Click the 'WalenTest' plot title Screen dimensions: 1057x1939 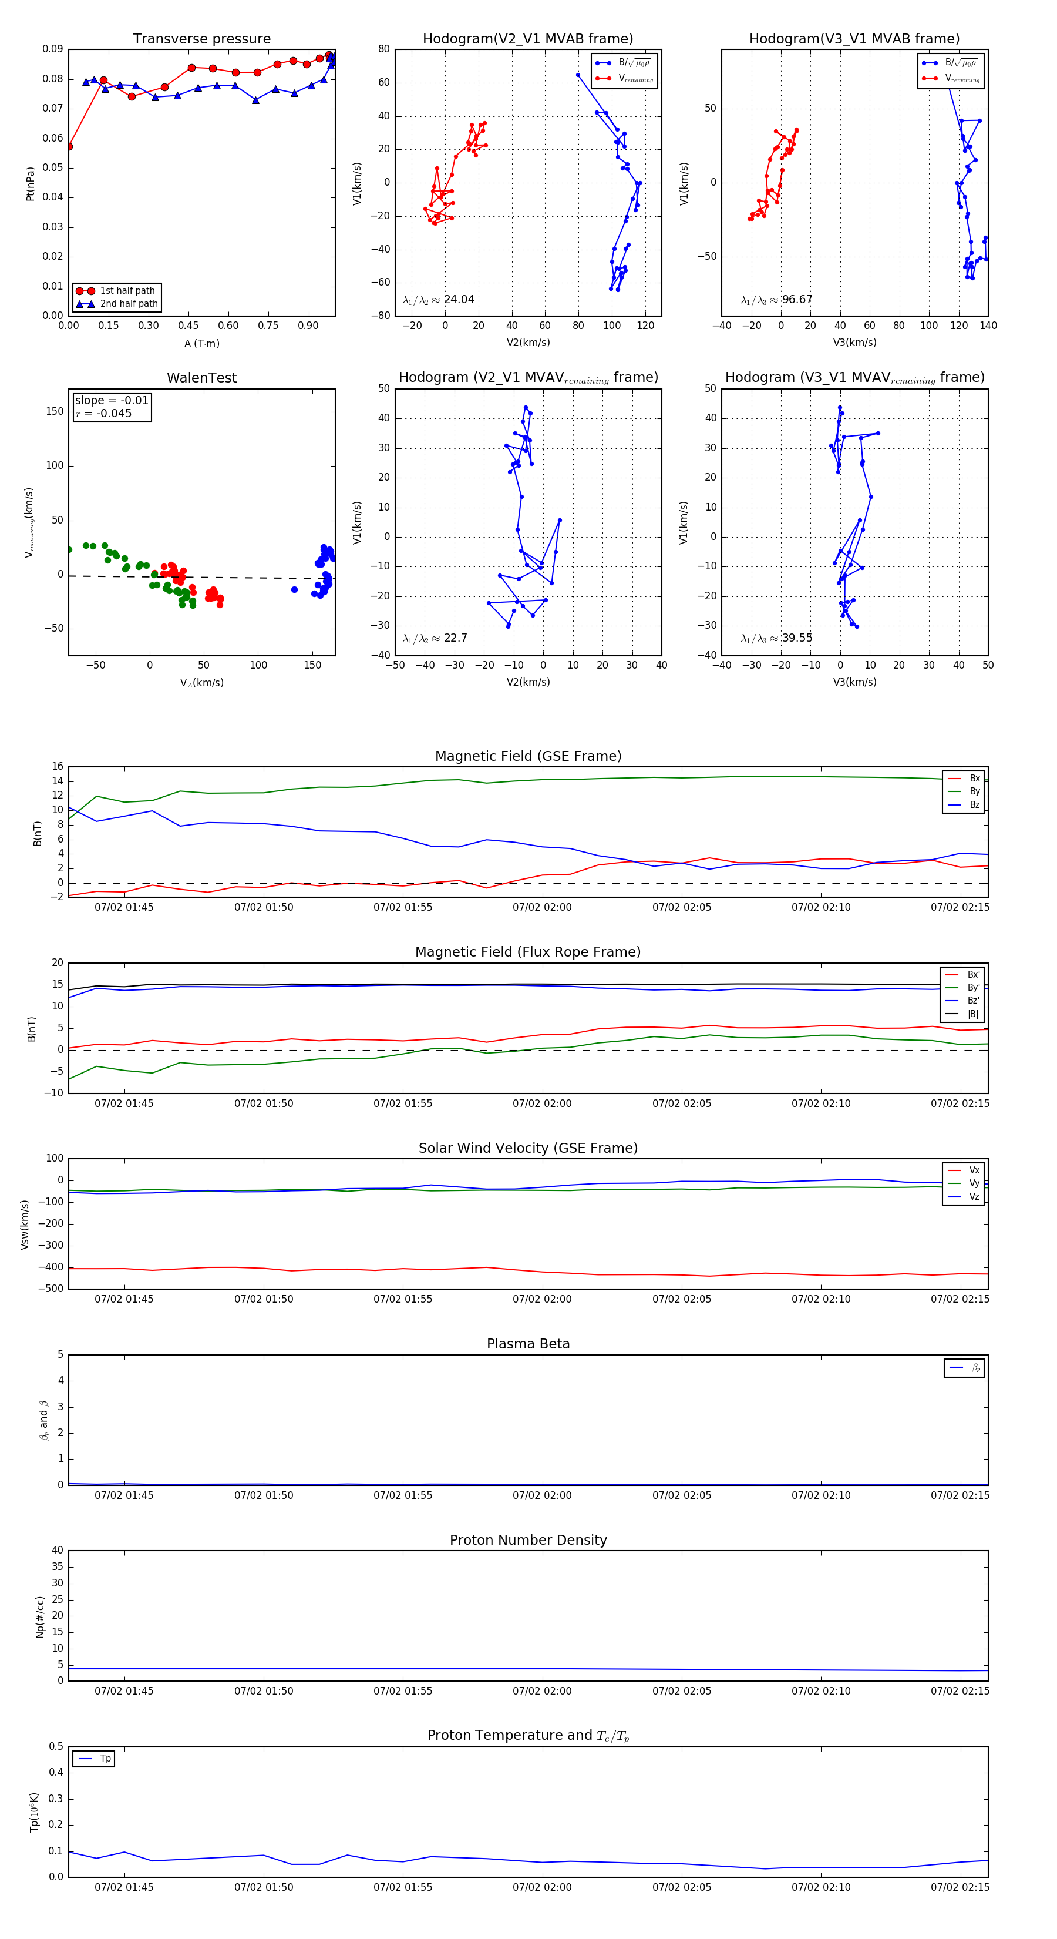click(201, 378)
